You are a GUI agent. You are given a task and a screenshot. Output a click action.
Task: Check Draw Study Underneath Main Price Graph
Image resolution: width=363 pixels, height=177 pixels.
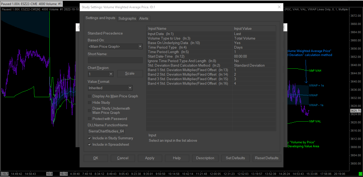coord(90,110)
